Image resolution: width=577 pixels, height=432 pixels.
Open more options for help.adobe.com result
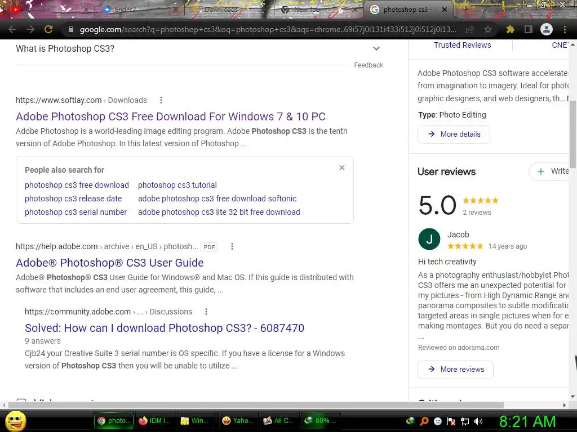click(232, 246)
